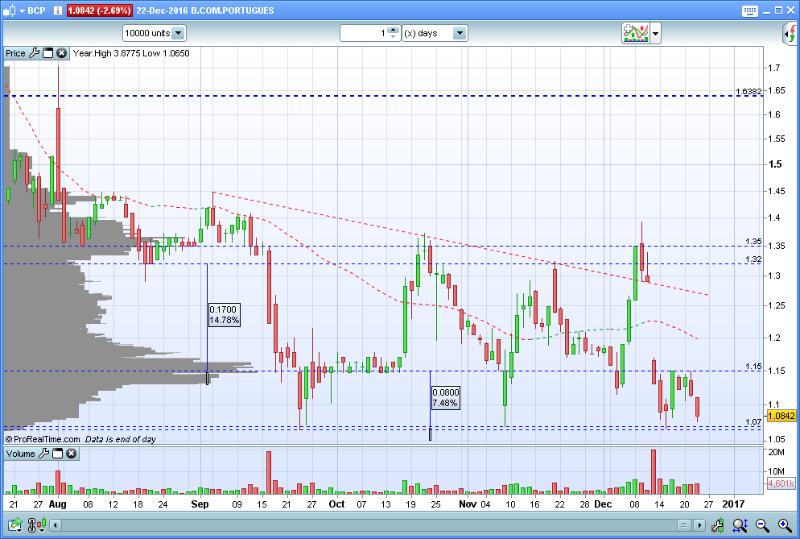Open the Volume panel settings wrench
Viewport: 800px width, 539px height.
pyautogui.click(x=44, y=453)
